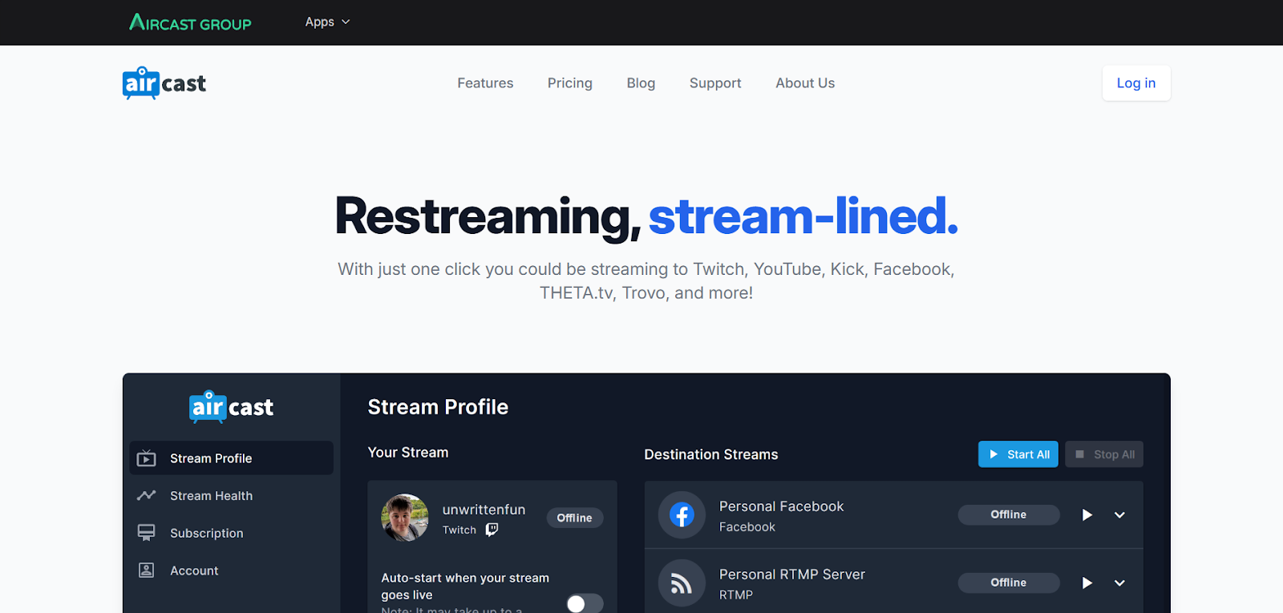Click the unwrittenfun Offline status badge

(575, 518)
